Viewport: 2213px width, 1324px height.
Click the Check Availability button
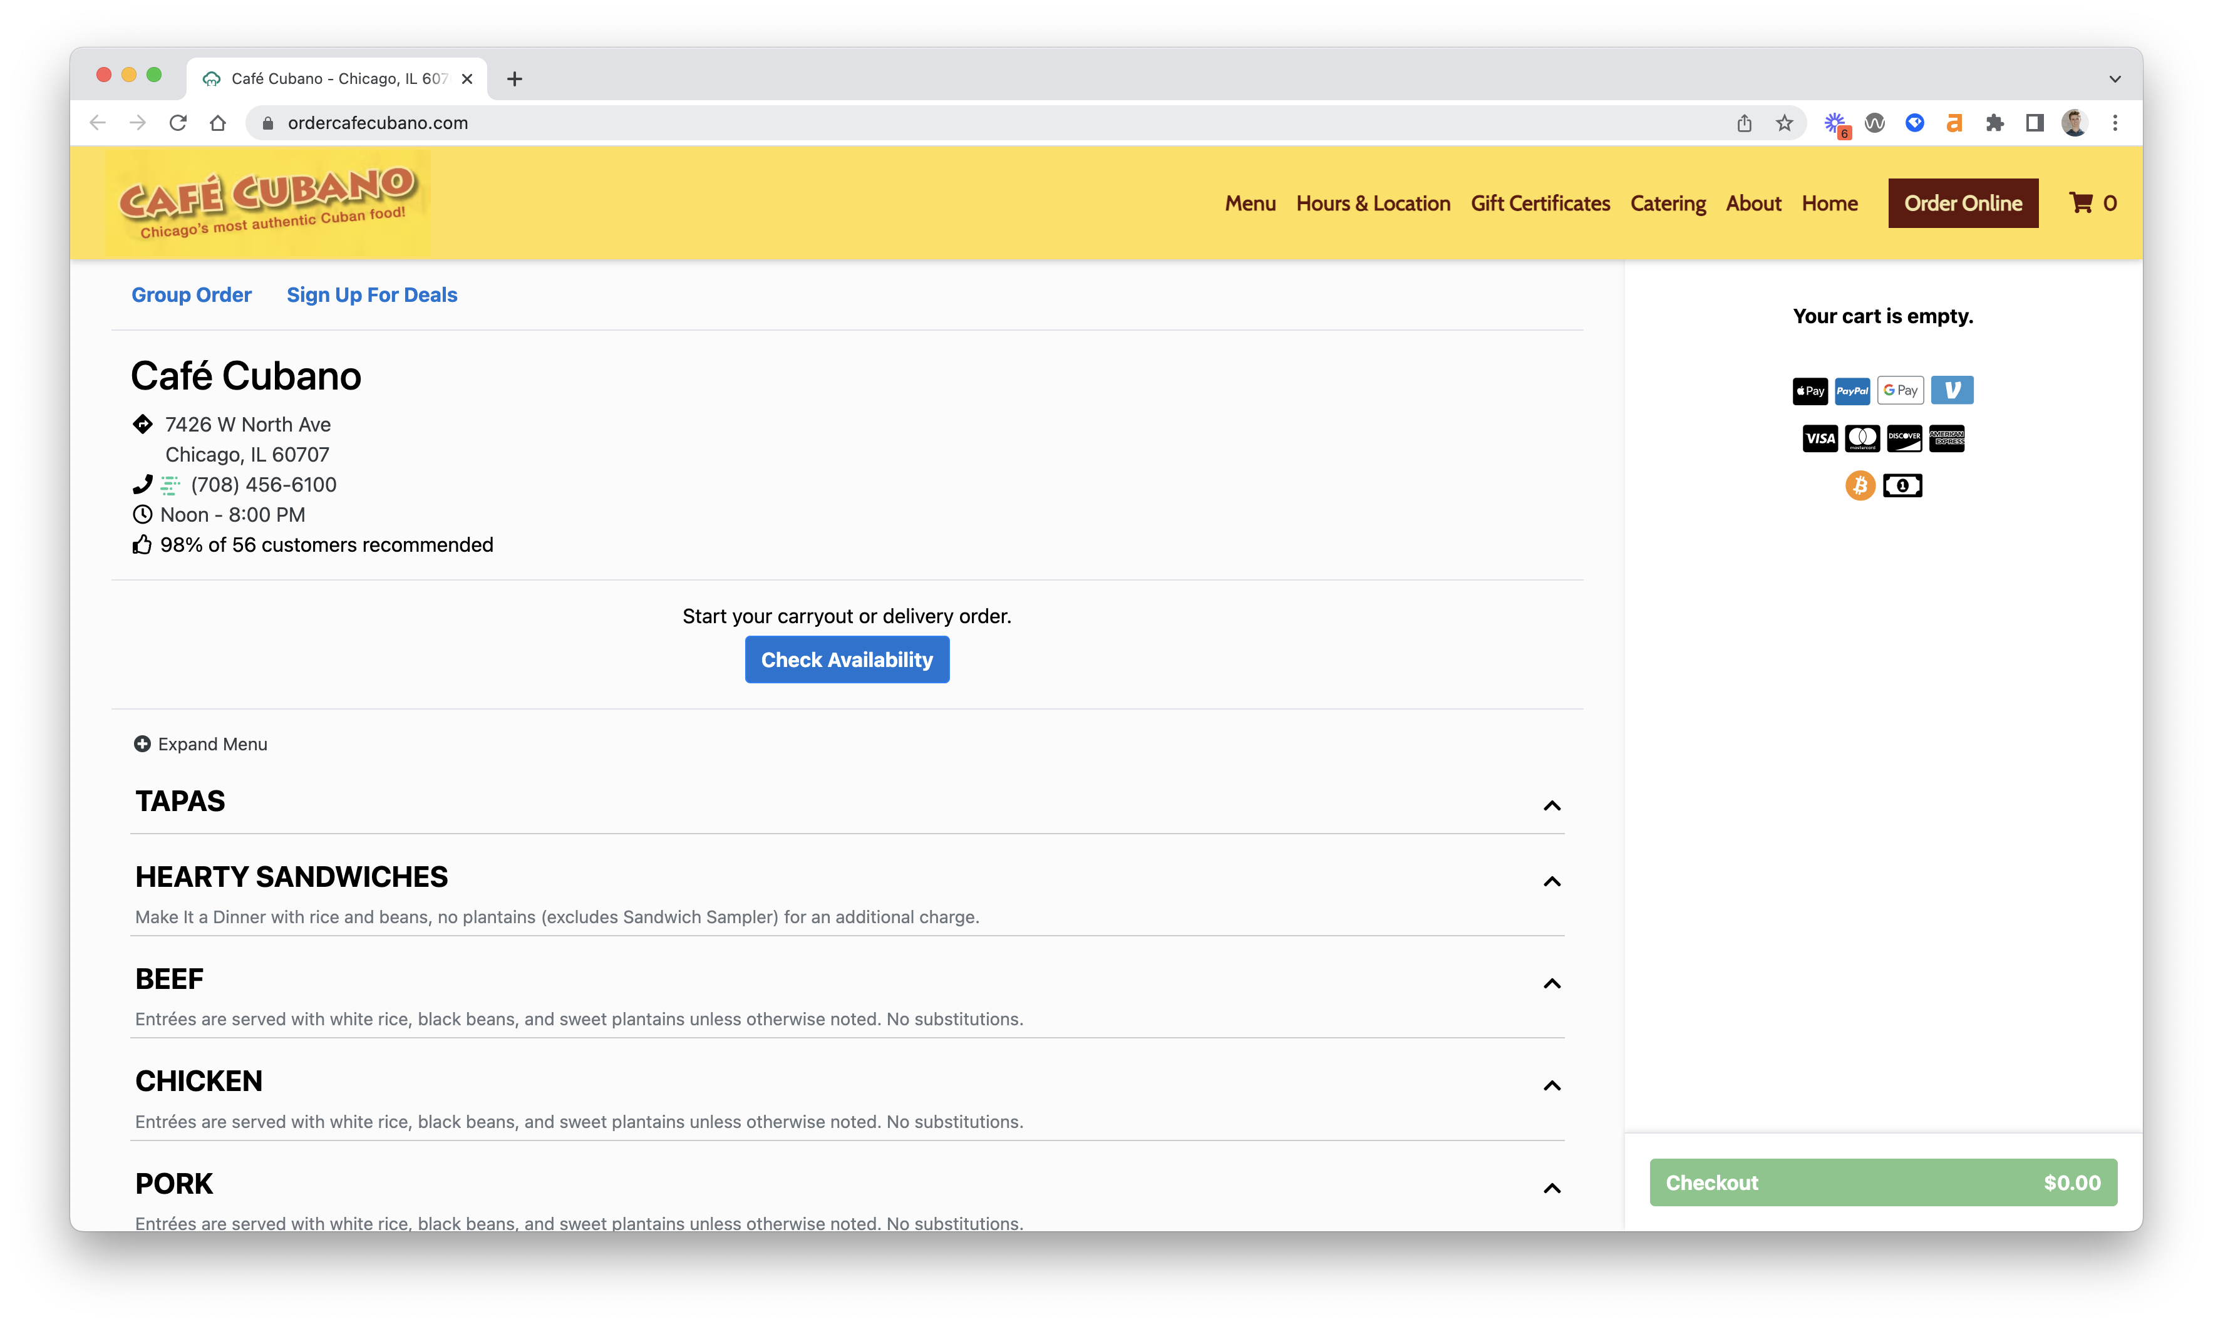pyautogui.click(x=847, y=659)
